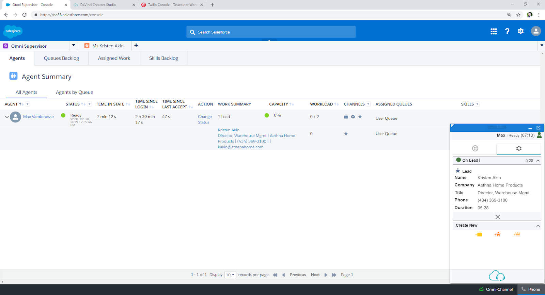
Task: End the On Lead interaction with the X
Action: pyautogui.click(x=498, y=217)
